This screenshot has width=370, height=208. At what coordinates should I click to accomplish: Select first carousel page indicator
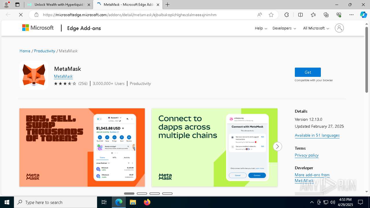tap(129, 194)
